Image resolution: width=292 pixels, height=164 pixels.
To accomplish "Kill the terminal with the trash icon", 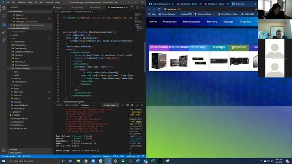I will (132, 105).
